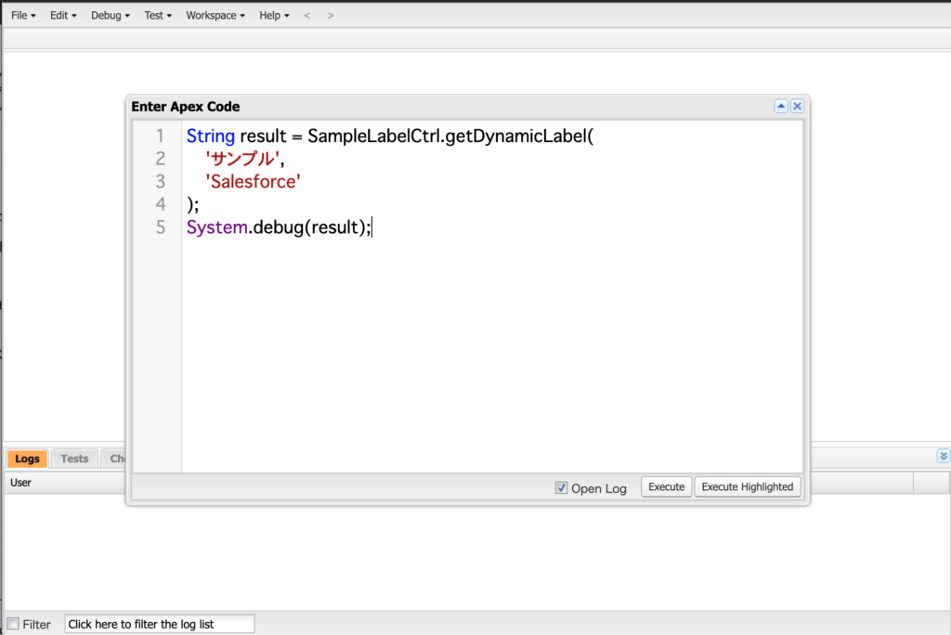The width and height of the screenshot is (951, 635).
Task: Collapse the bottom Logs panel
Action: click(944, 456)
